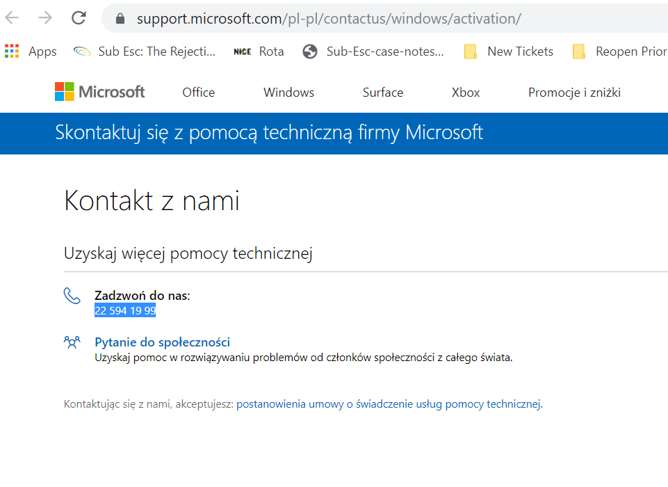Click the Sub-Esc-case-notes... bookmark label

385,51
